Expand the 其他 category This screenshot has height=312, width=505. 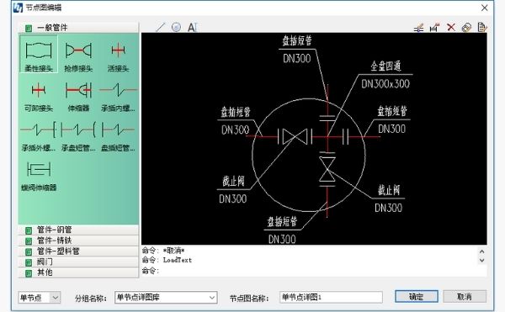[x=78, y=272]
